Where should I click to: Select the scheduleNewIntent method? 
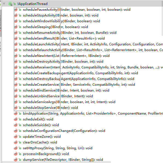point(66,56)
